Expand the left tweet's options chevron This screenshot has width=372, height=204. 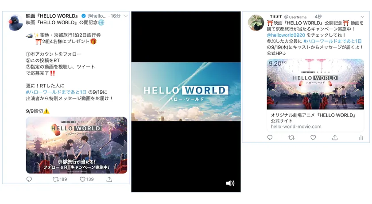tap(126, 16)
